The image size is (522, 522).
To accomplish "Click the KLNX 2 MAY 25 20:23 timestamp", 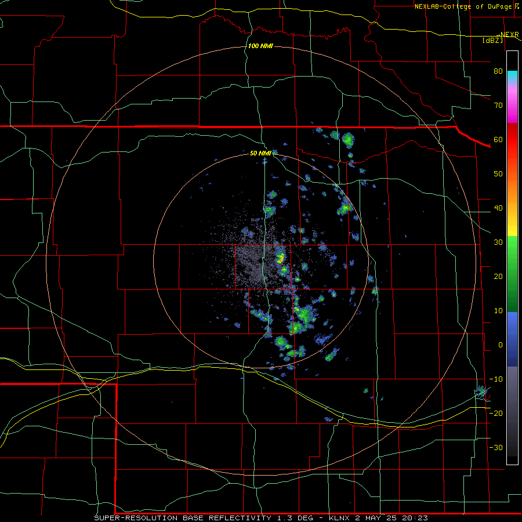I will click(x=378, y=518).
